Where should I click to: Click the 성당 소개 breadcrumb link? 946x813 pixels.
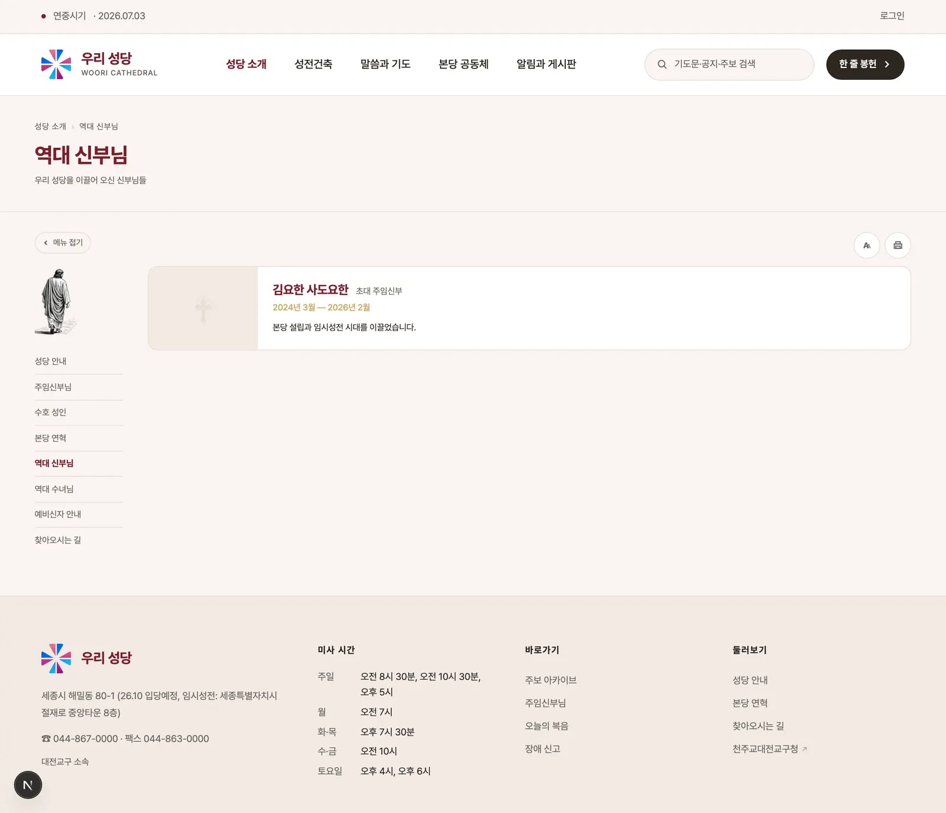click(50, 127)
